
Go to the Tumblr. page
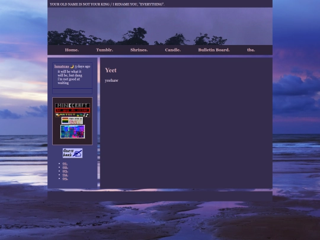pos(104,50)
